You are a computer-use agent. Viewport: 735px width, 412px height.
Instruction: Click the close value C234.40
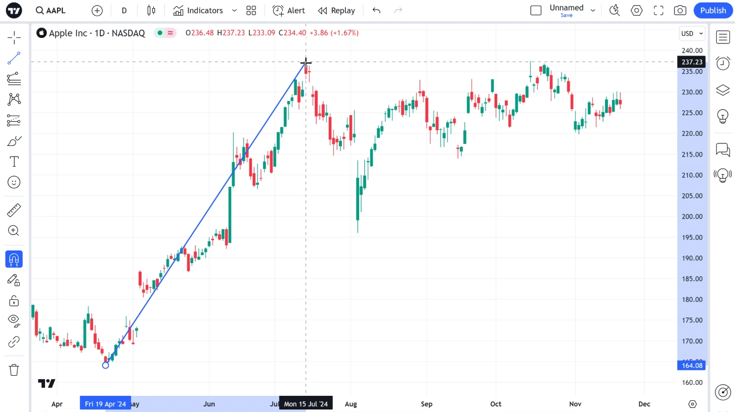pyautogui.click(x=292, y=33)
